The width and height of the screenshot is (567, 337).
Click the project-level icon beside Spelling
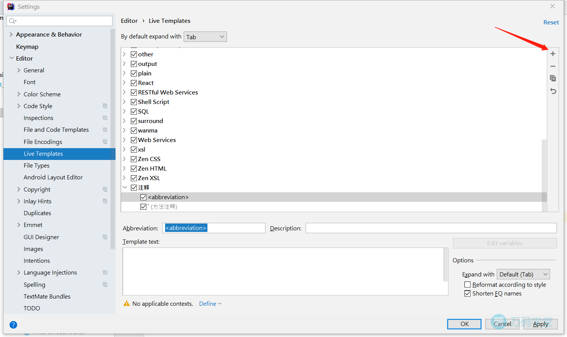pyautogui.click(x=105, y=284)
